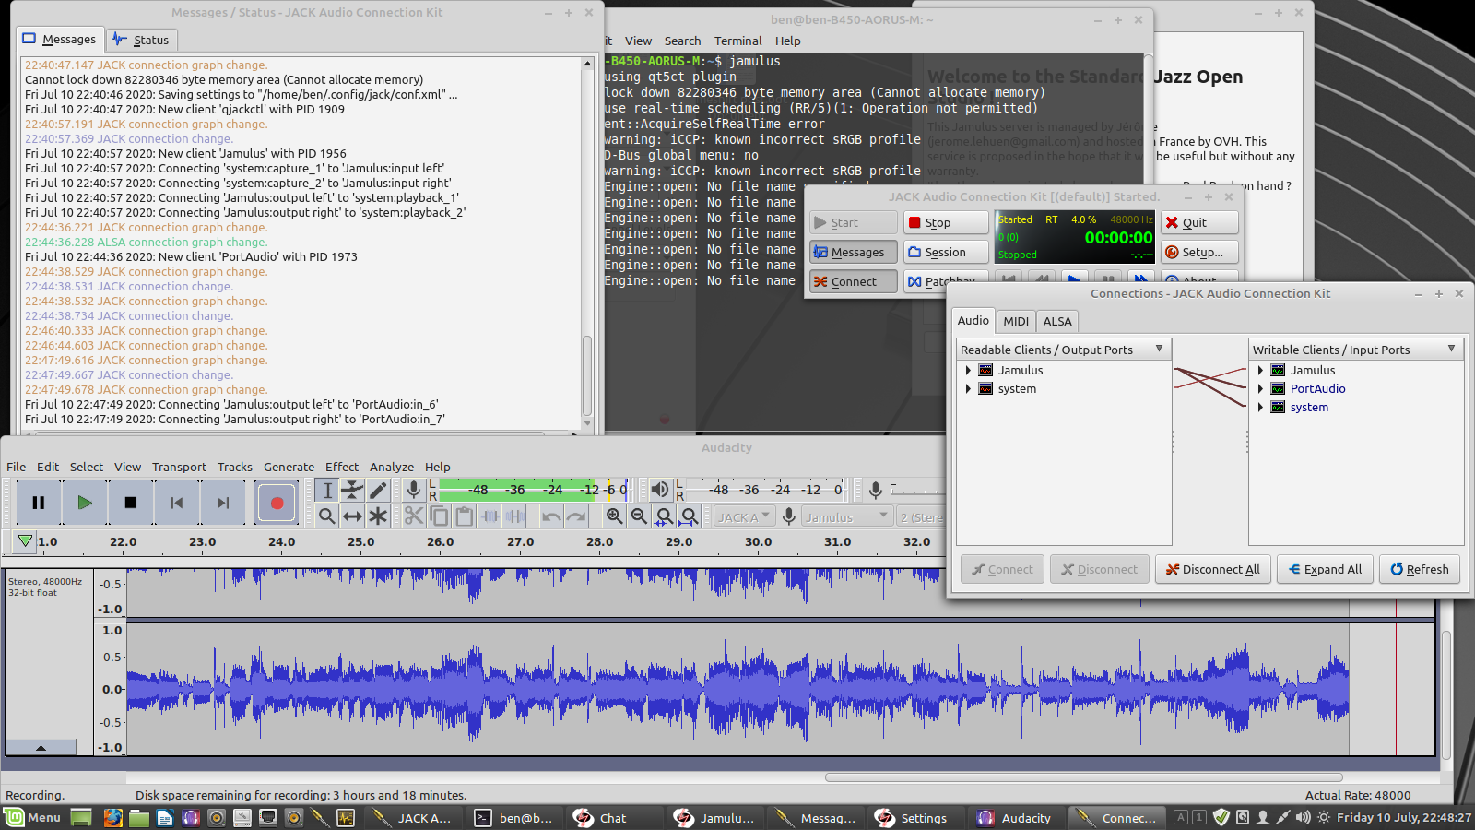Toggle the Messages button in JACK control
The image size is (1475, 830).
tap(853, 252)
